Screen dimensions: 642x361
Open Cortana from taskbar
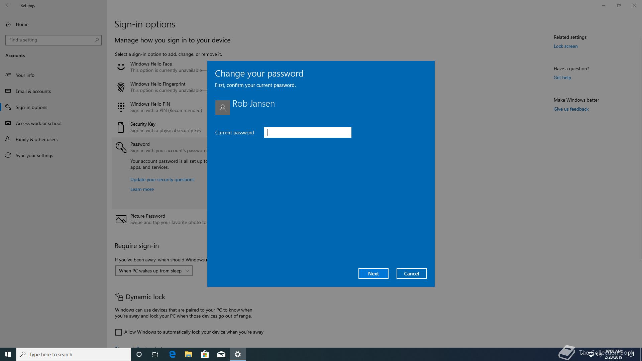(x=139, y=354)
